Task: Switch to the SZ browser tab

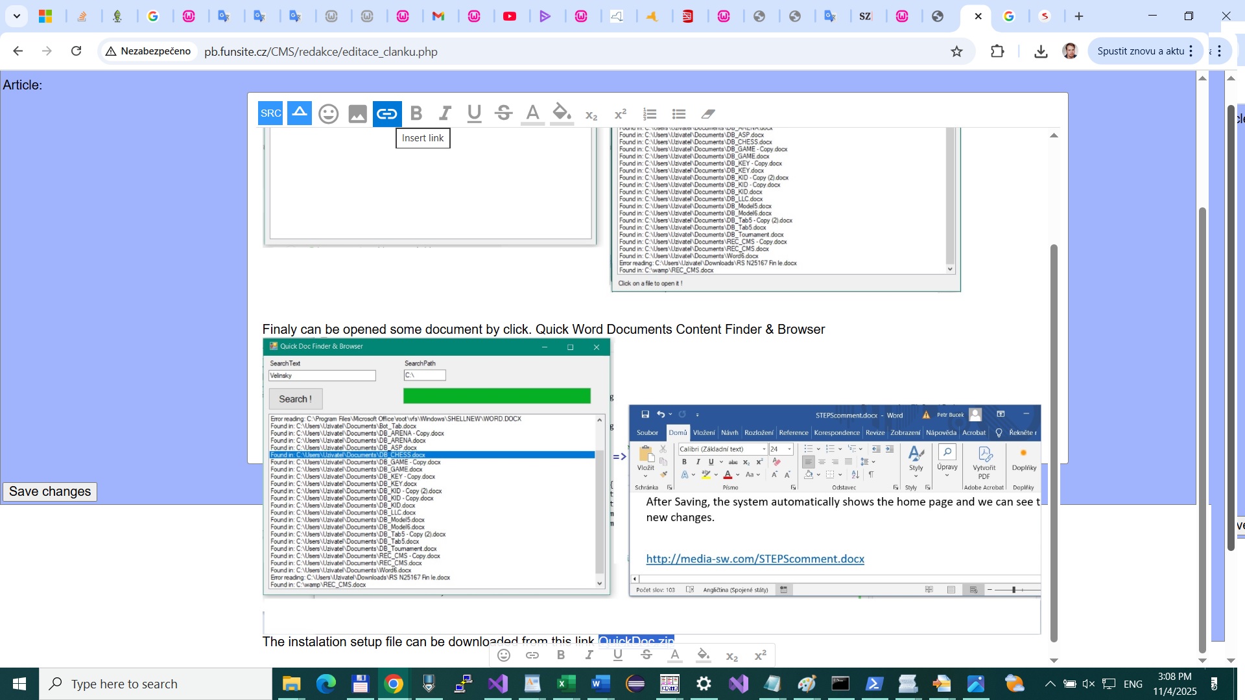Action: pyautogui.click(x=866, y=16)
